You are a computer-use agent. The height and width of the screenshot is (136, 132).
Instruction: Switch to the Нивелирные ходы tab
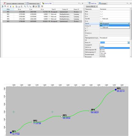tap(33, 3)
